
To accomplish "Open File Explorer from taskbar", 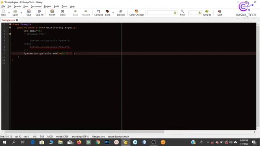I will click(x=61, y=142).
